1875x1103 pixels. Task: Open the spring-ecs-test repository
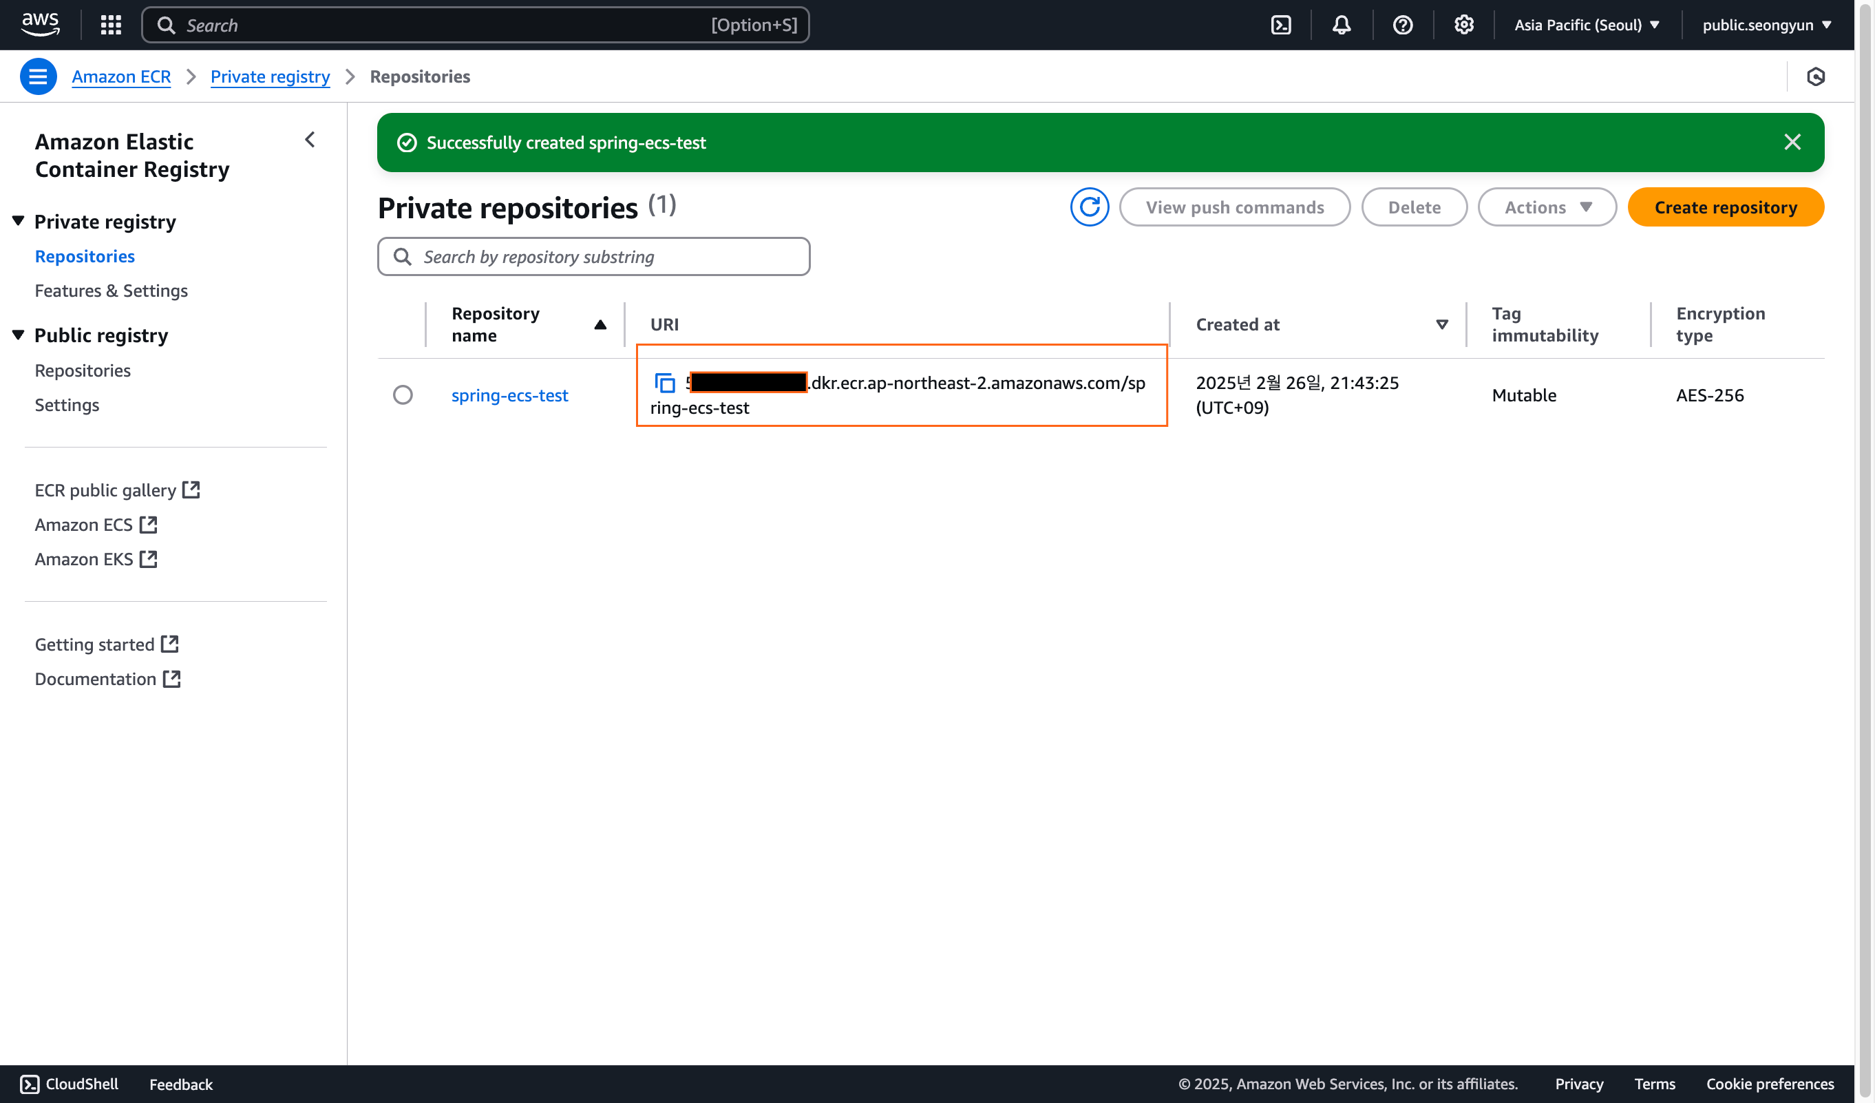tap(509, 395)
